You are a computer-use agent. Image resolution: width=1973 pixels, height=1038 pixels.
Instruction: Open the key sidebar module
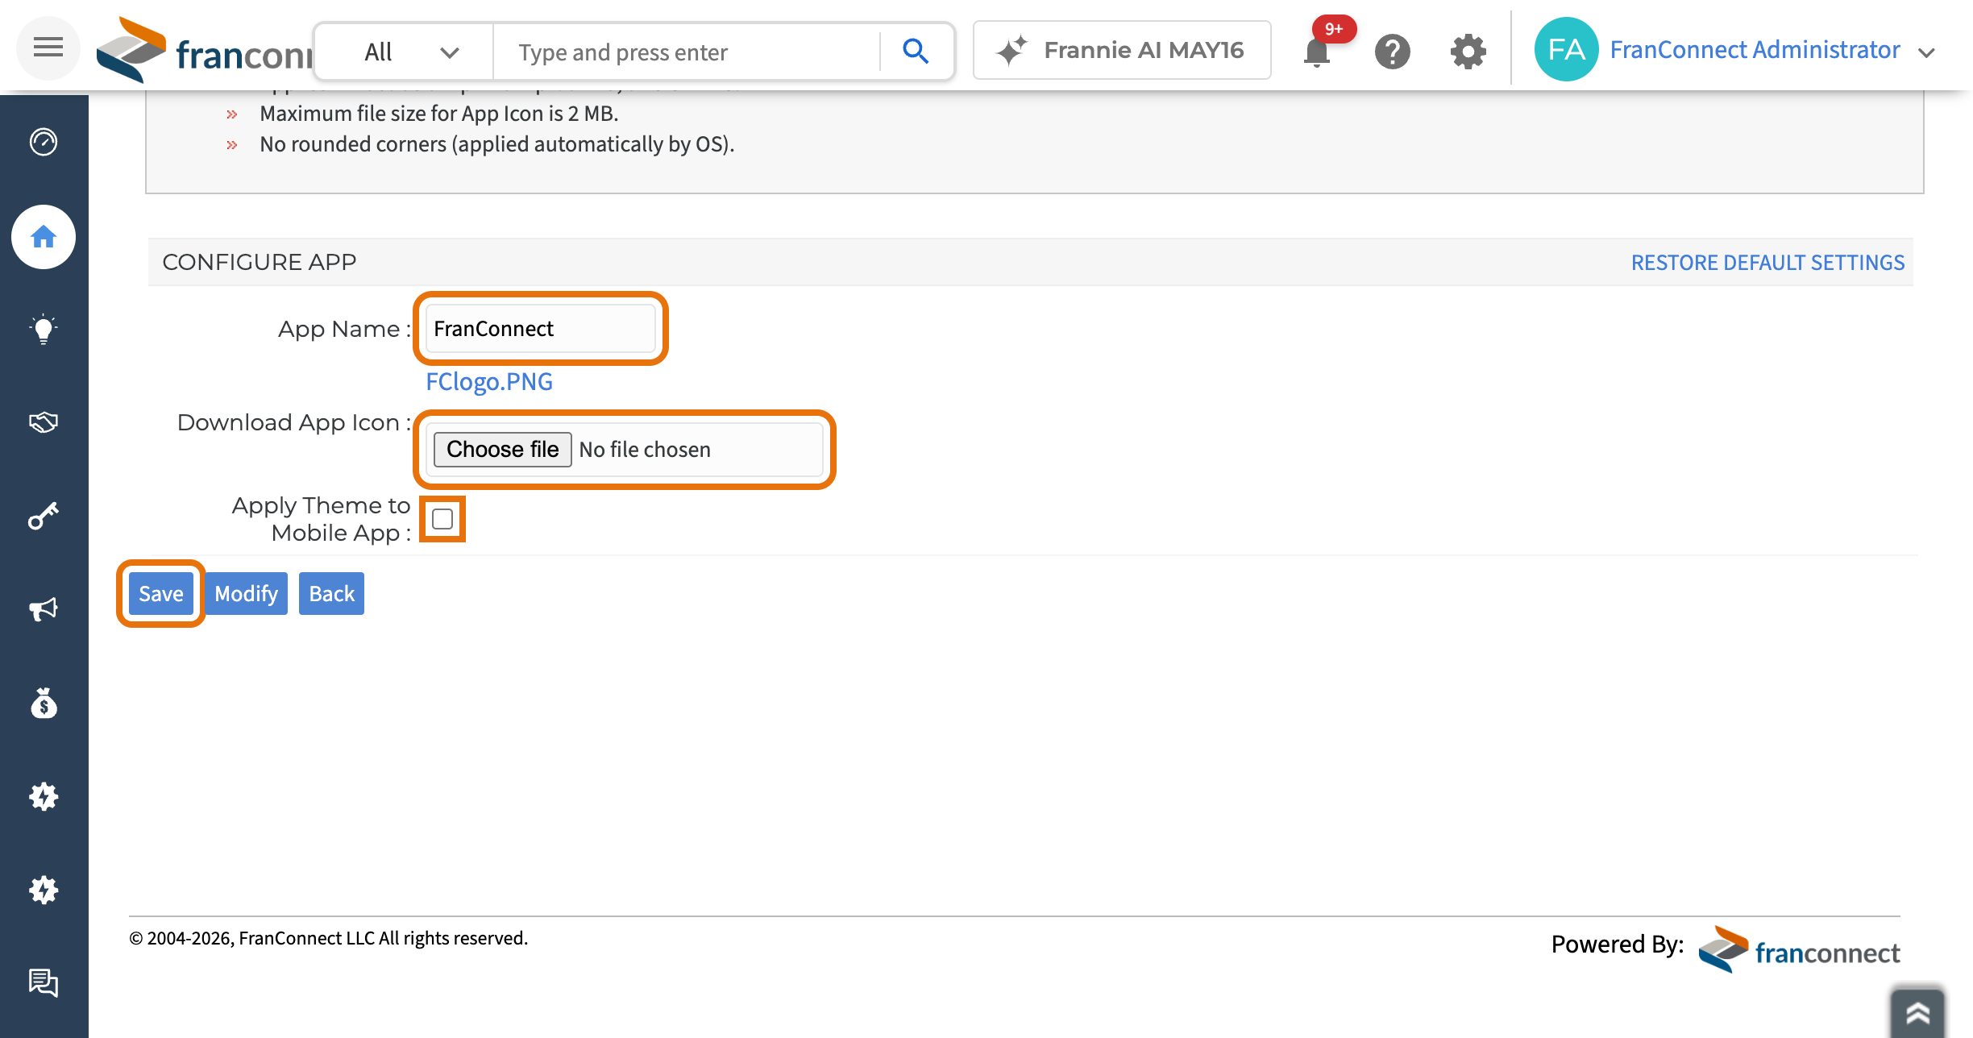coord(44,516)
